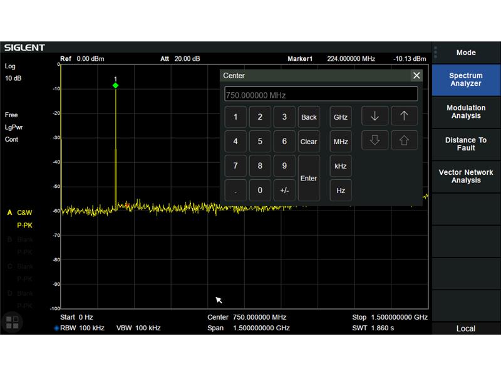The image size is (501, 376).
Task: Click the hollow up arrow key
Action: (x=404, y=140)
